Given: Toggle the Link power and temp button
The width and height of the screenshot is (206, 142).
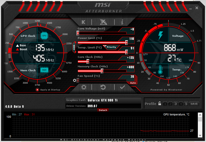Looking at the screenshot, I should tap(74, 47).
